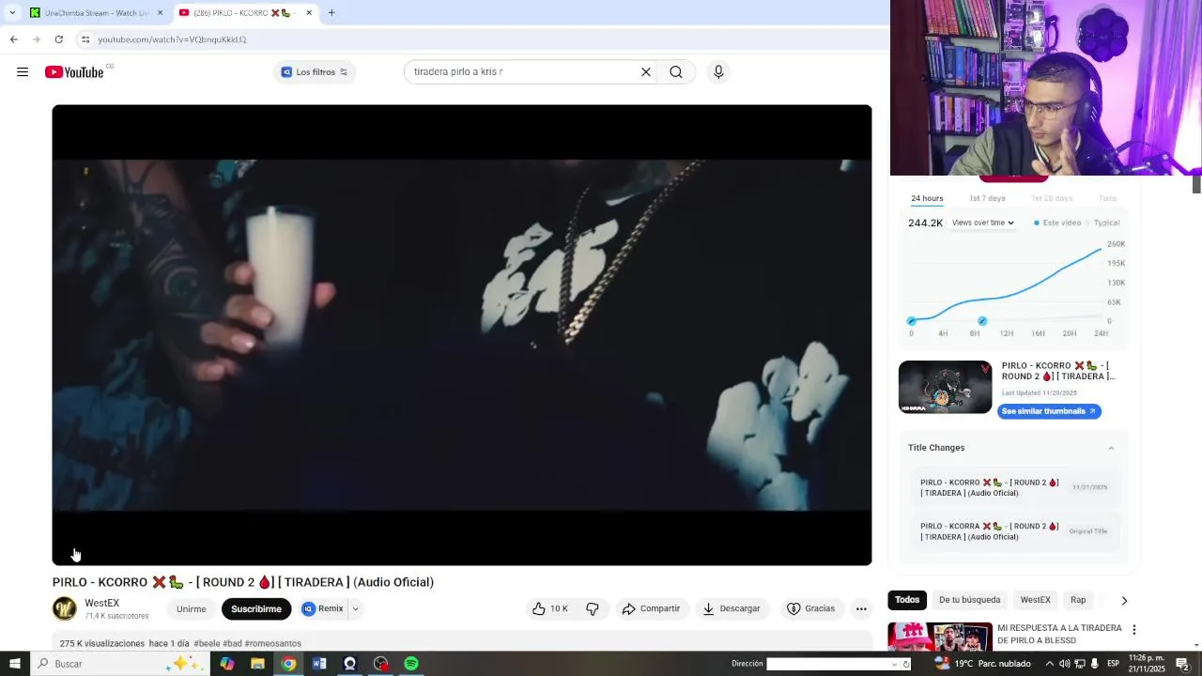
Task: Select the Rap filter chip
Action: [x=1078, y=600]
